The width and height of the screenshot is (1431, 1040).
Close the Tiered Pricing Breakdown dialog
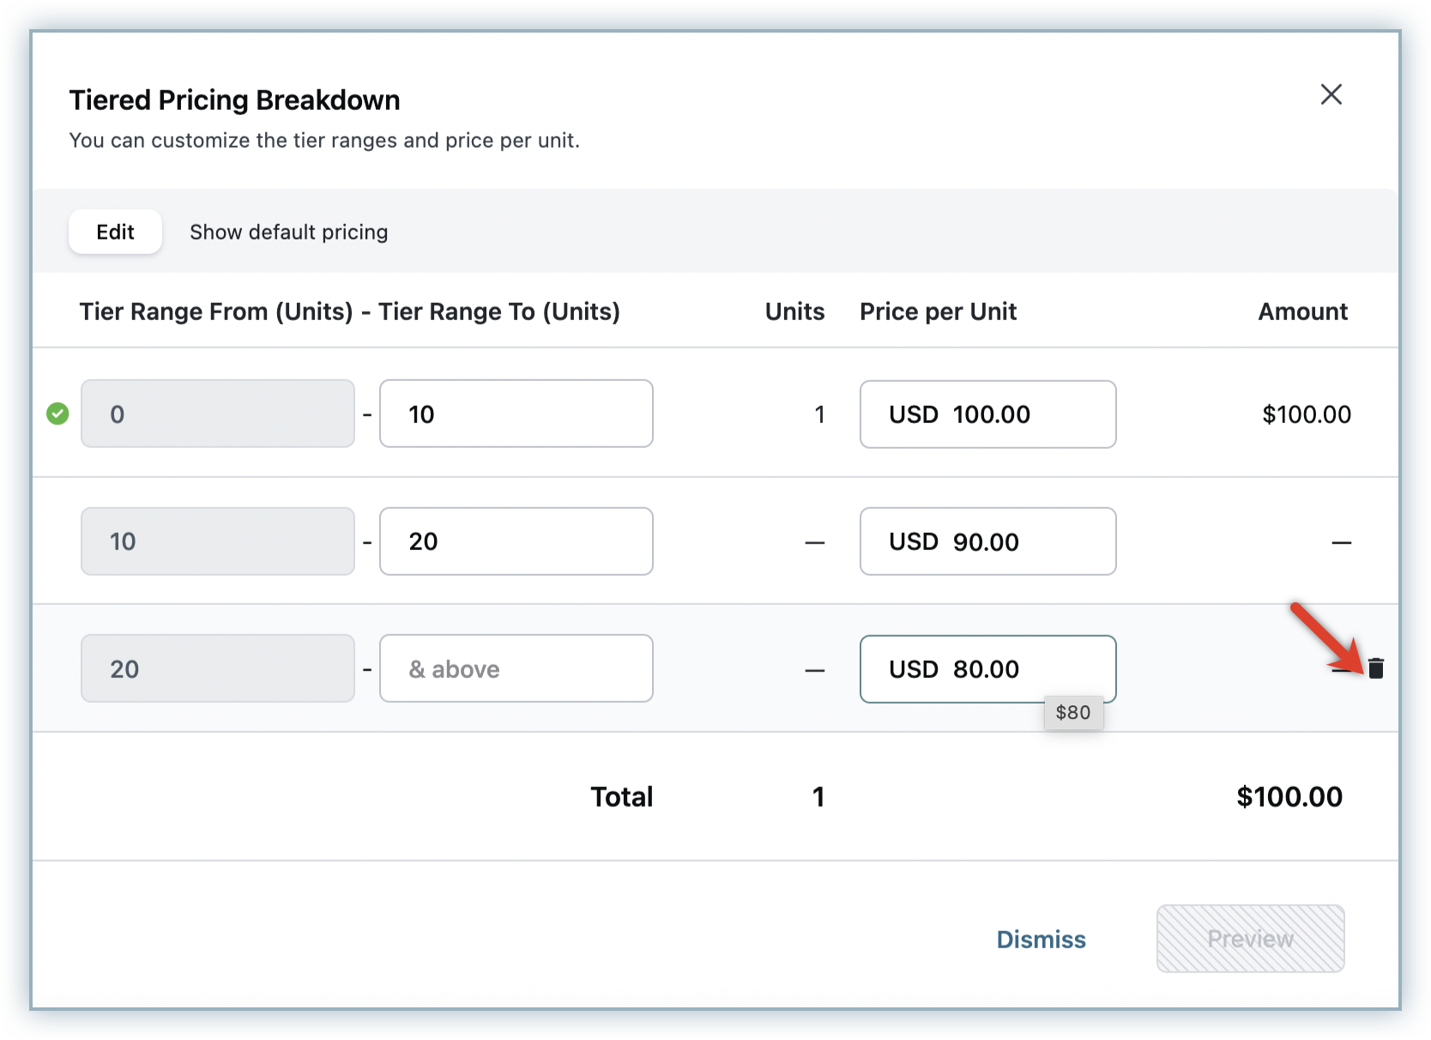(x=1331, y=94)
